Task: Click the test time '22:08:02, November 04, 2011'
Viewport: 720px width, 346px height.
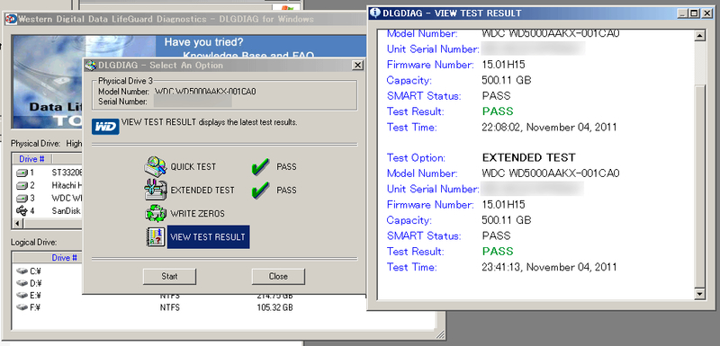Action: pyautogui.click(x=549, y=127)
